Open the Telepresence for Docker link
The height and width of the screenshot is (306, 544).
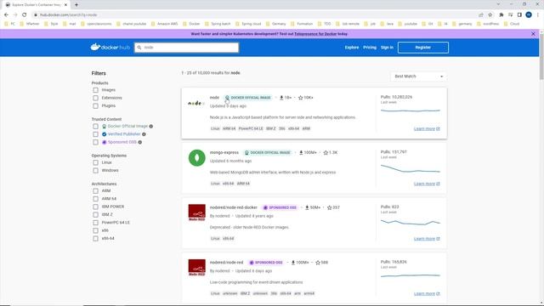coord(315,34)
